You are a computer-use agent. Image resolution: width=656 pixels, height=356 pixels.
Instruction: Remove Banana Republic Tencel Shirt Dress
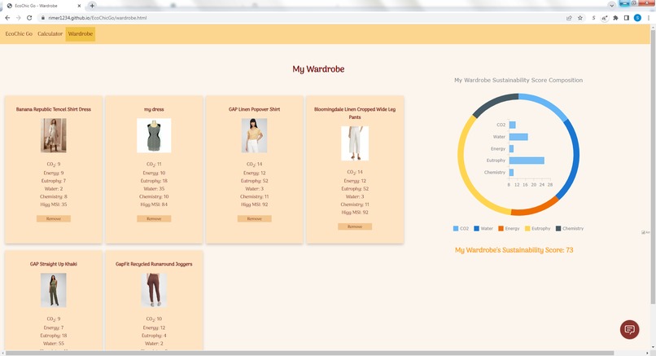[54, 218]
